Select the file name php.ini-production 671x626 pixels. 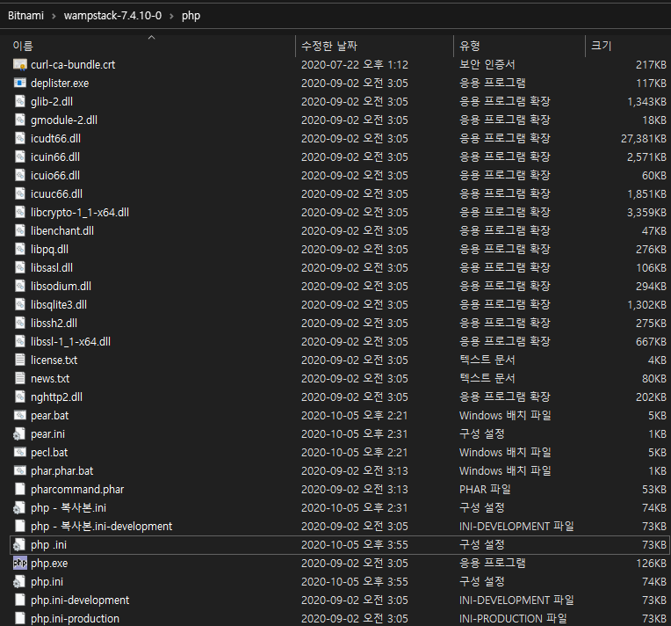click(x=75, y=618)
